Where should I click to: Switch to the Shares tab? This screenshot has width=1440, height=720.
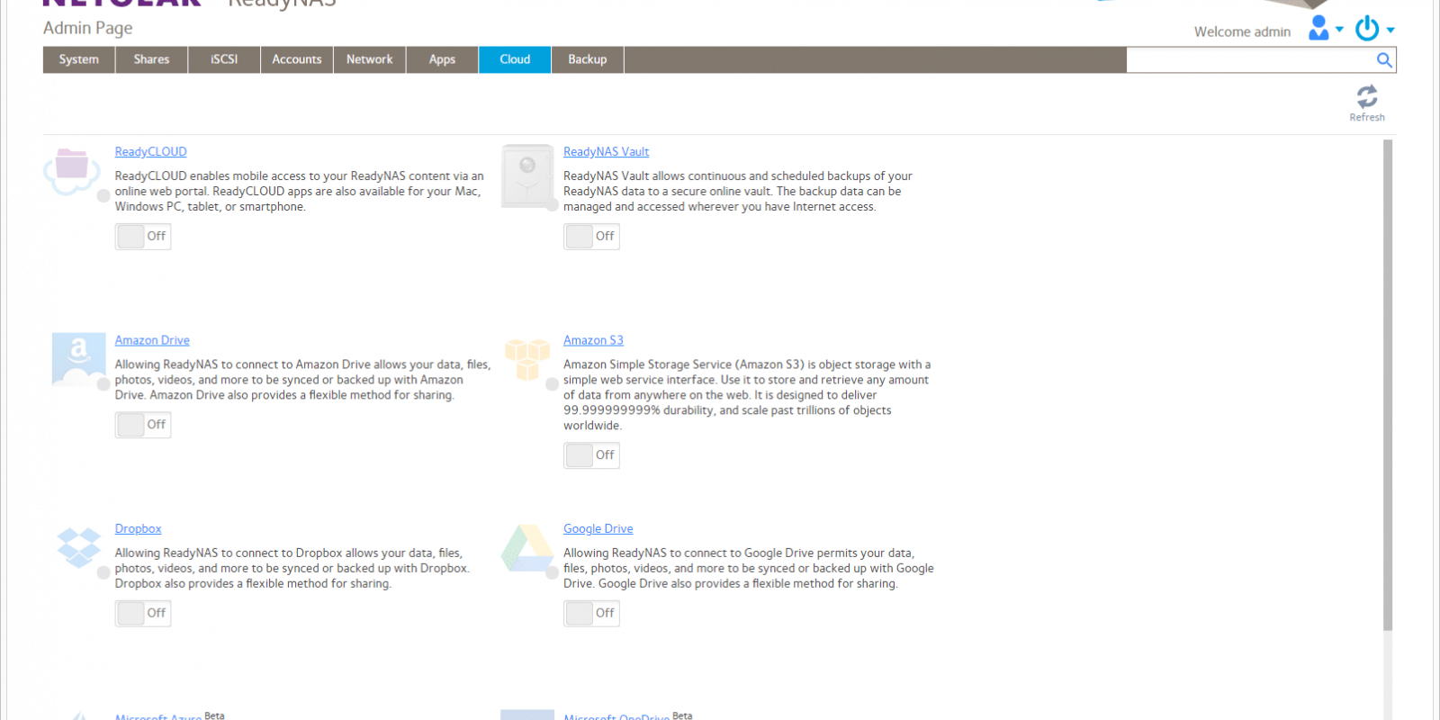[x=151, y=59]
